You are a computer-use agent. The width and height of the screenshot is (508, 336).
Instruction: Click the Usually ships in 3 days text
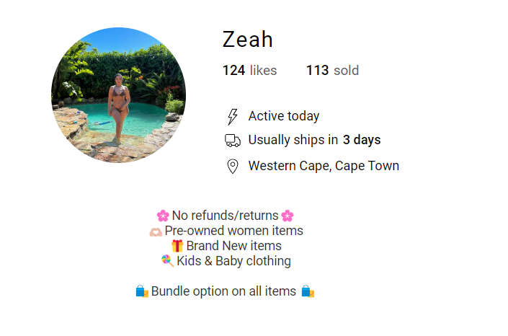tap(314, 140)
